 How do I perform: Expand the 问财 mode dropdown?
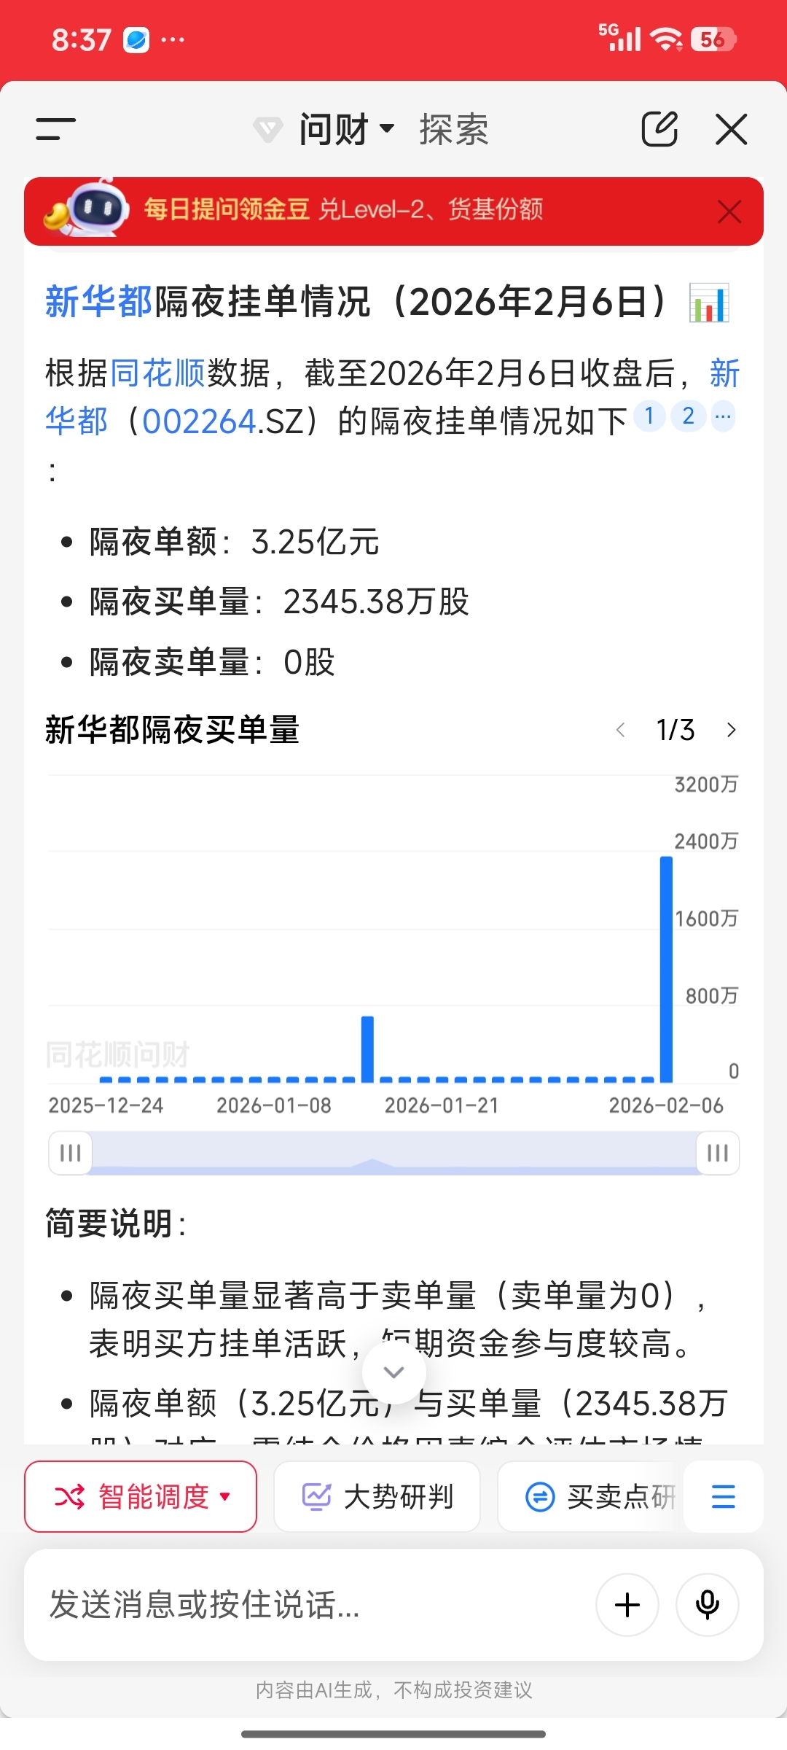pos(347,130)
